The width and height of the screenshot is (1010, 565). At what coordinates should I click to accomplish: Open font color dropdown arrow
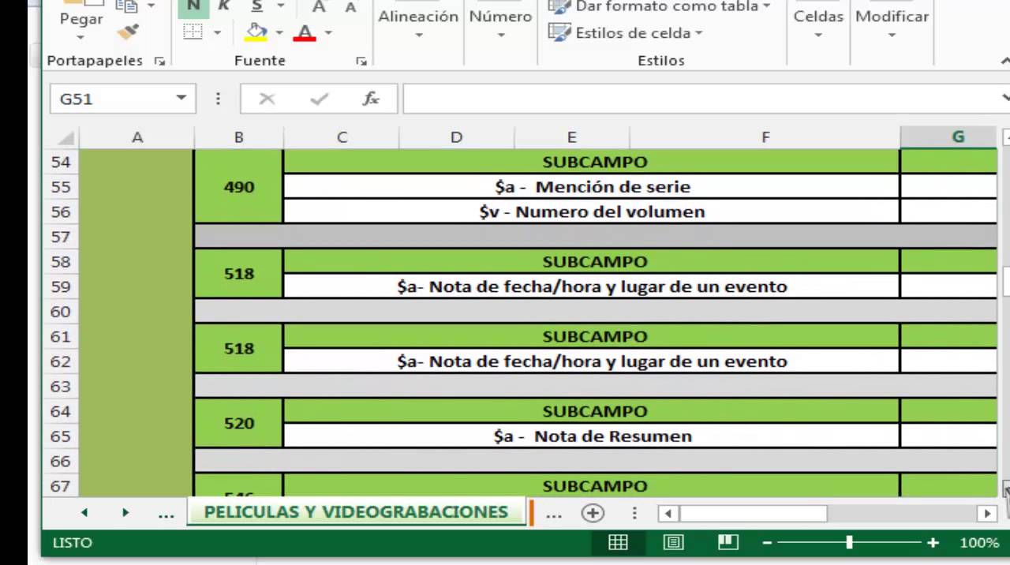point(328,32)
